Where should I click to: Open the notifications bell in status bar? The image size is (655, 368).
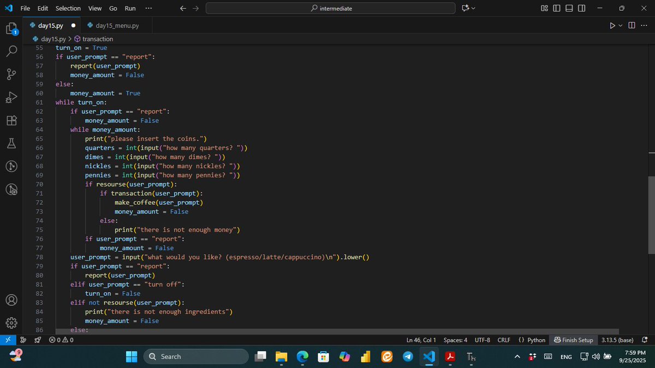[x=645, y=340]
